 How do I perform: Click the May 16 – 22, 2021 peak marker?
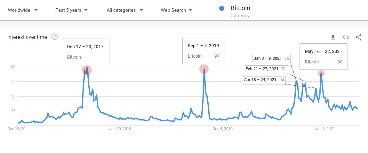(x=321, y=73)
